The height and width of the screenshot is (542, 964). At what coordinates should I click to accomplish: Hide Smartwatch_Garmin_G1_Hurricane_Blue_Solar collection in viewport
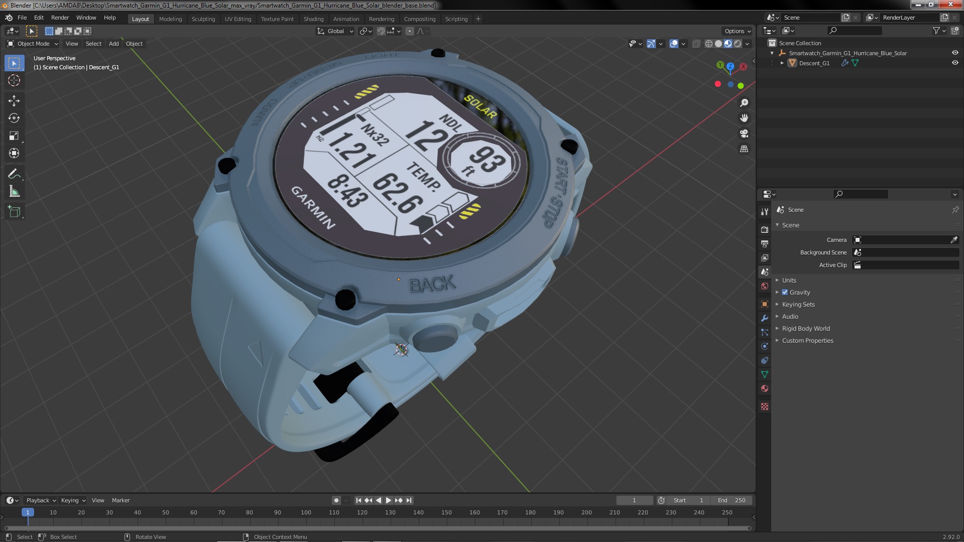coord(954,53)
